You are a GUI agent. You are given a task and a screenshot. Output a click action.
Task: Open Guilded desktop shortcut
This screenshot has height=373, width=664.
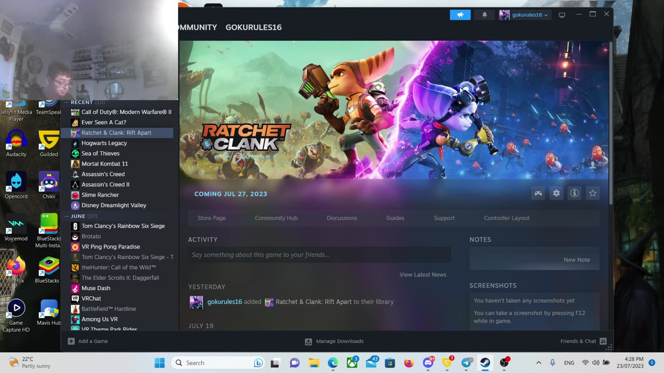pyautogui.click(x=49, y=144)
